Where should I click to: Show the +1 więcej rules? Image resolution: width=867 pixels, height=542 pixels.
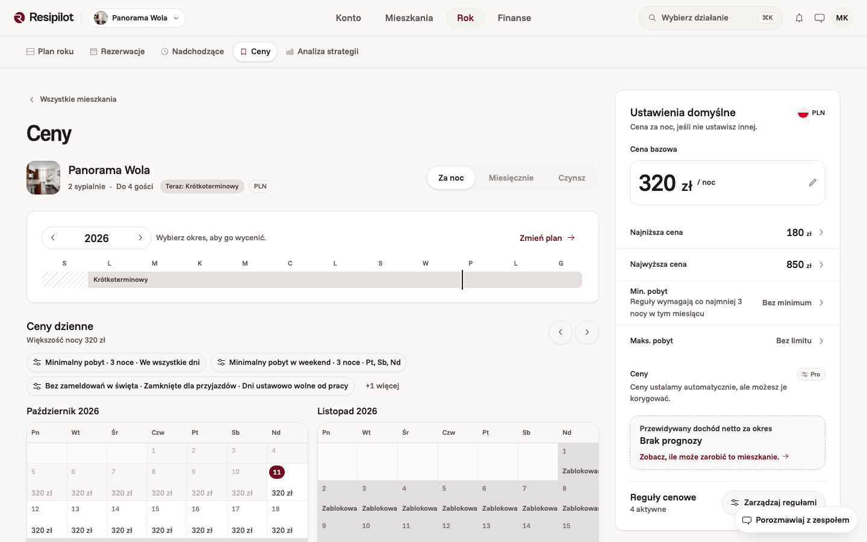coord(382,386)
